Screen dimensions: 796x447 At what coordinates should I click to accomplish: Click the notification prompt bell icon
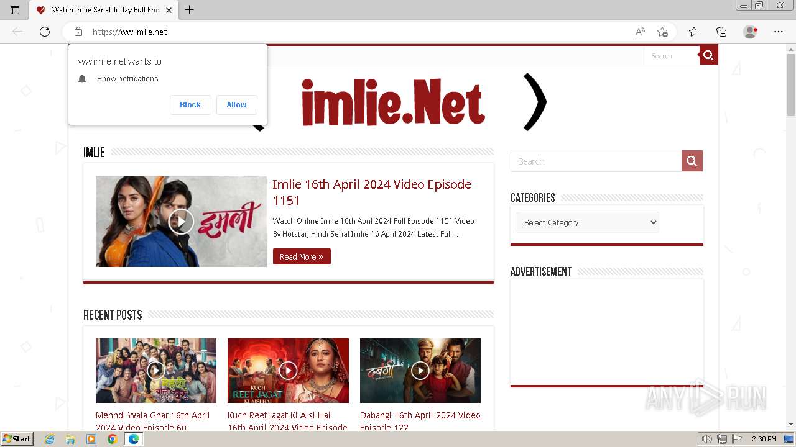click(82, 79)
